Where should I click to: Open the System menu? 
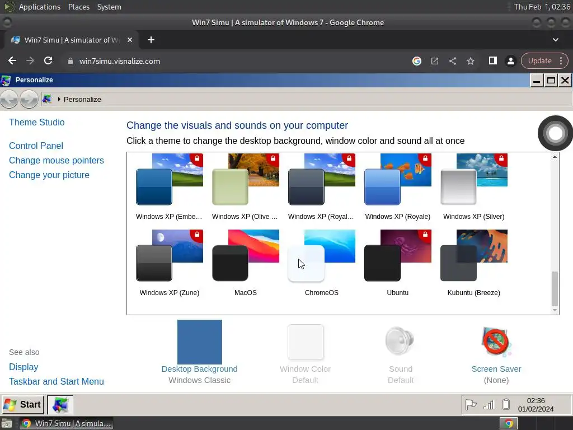click(x=109, y=7)
